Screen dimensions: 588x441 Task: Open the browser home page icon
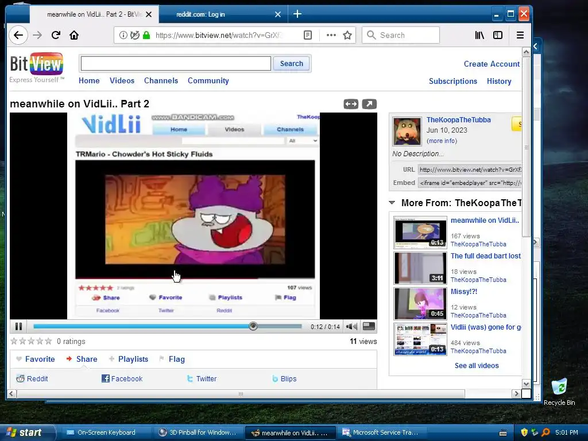click(x=74, y=35)
